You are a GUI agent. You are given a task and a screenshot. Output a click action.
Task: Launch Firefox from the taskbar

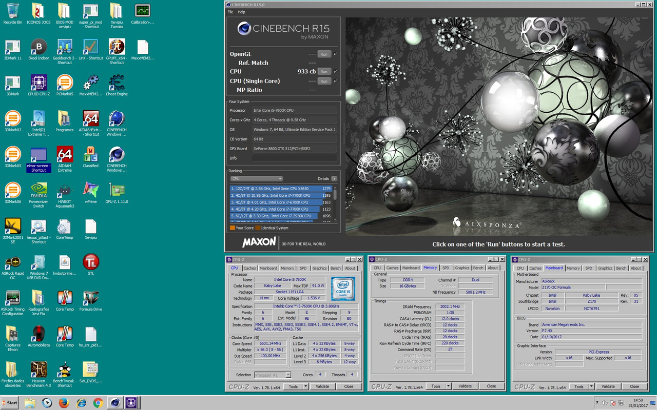coord(64,403)
